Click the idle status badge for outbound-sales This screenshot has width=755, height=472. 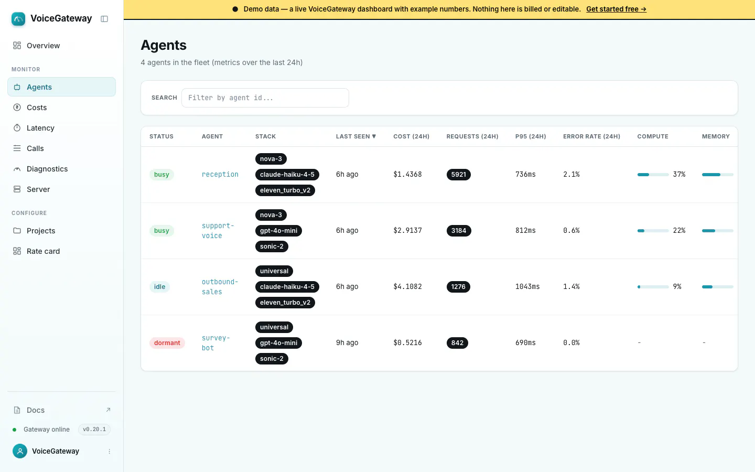(159, 287)
